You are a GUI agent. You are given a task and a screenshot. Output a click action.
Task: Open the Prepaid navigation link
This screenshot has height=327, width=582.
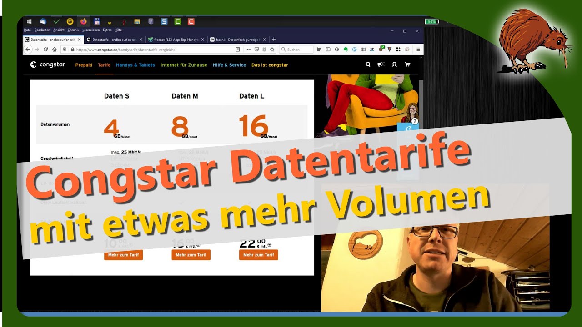coord(84,65)
